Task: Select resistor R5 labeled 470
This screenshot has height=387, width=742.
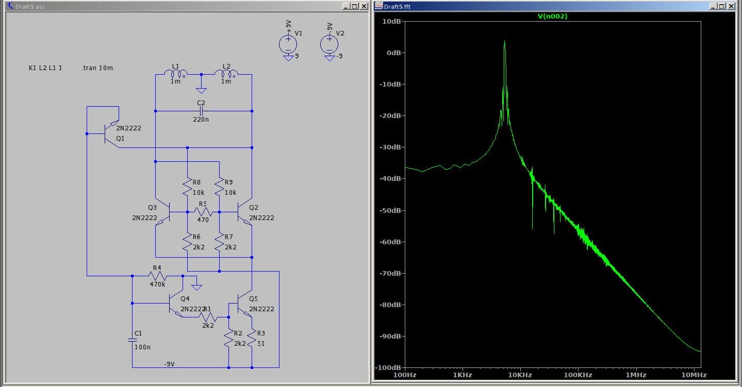Action: coord(203,212)
